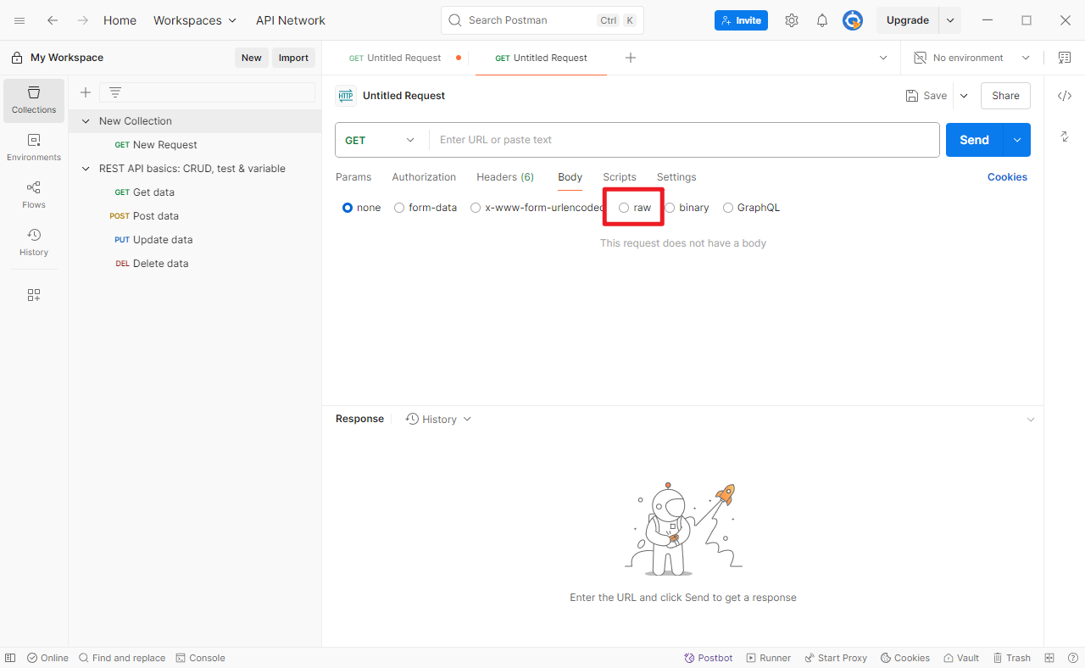
Task: Switch to the Headers (6) tab
Action: pyautogui.click(x=505, y=177)
